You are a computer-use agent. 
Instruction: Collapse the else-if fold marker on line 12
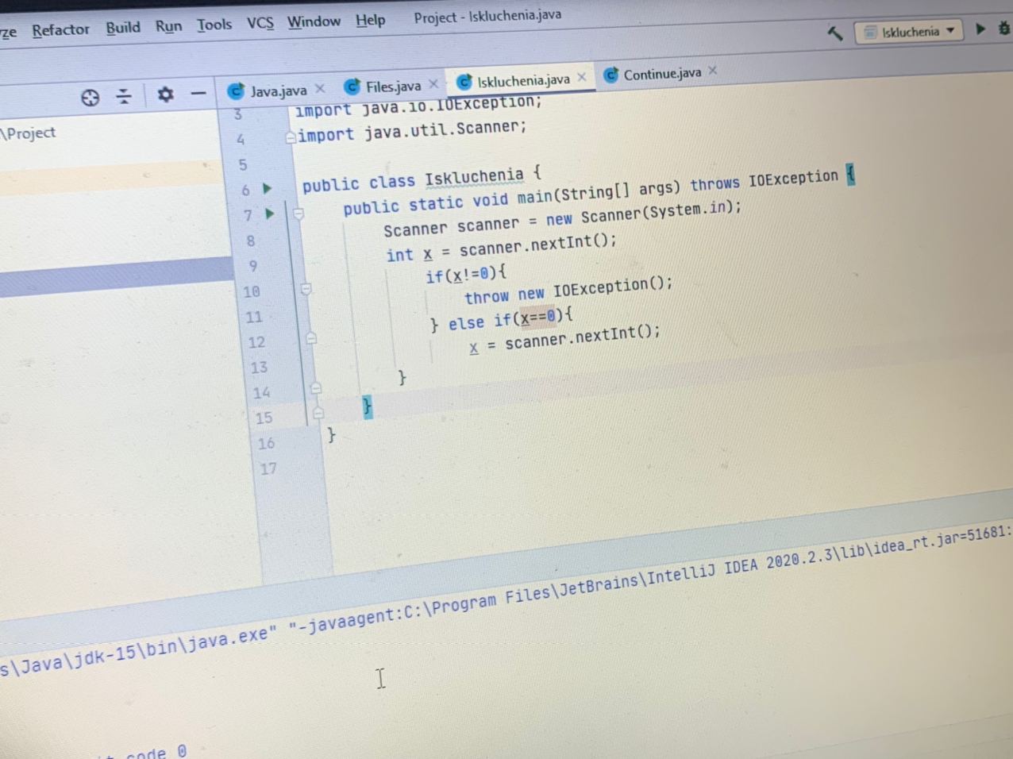point(311,339)
